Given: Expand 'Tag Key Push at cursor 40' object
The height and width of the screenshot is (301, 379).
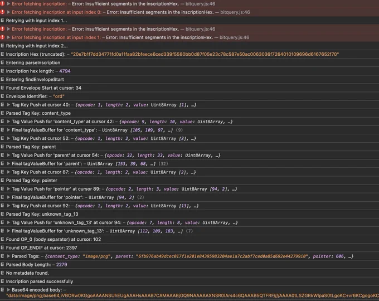Looking at the screenshot, I should [x=8, y=104].
